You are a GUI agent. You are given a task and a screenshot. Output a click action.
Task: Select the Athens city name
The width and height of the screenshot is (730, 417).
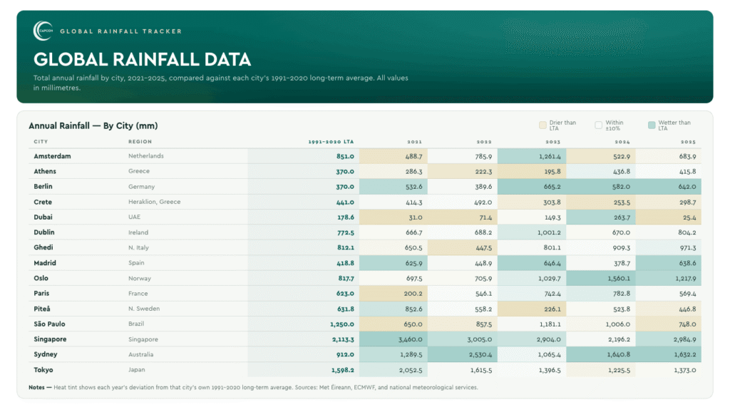(x=45, y=171)
